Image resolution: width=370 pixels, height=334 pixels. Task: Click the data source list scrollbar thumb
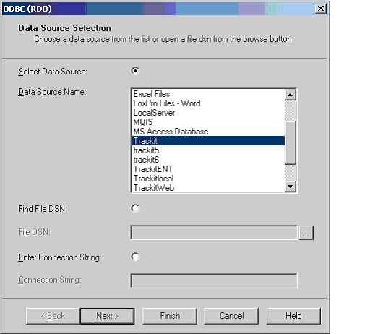pyautogui.click(x=291, y=143)
